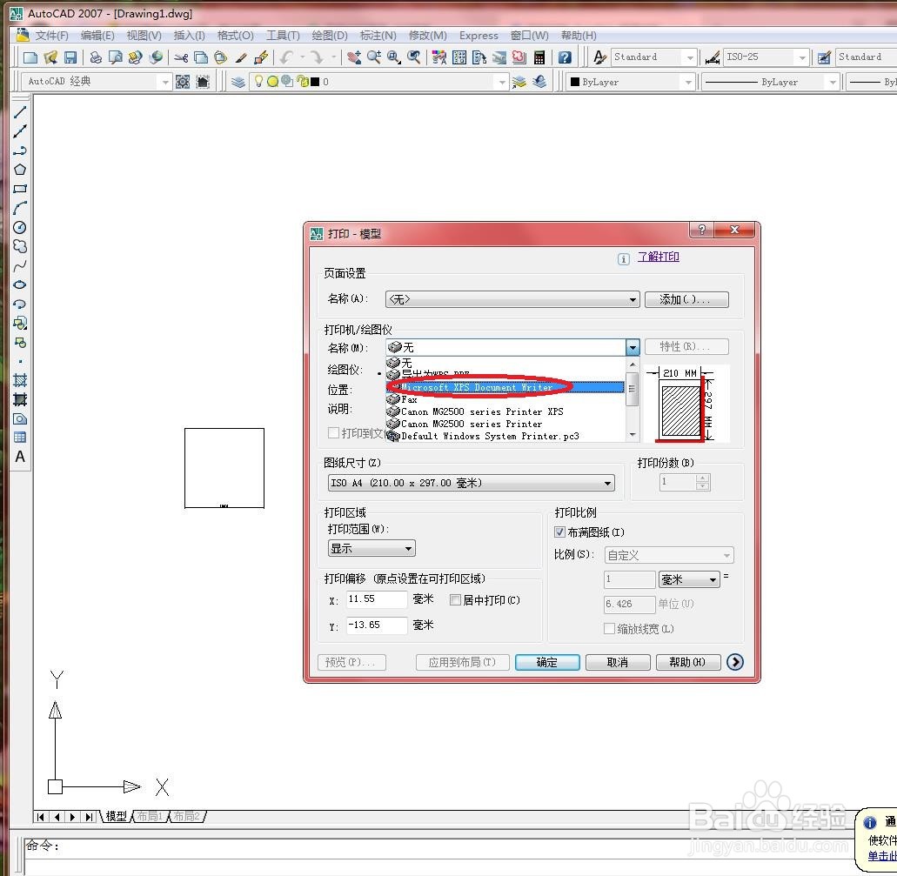Collapse the printer name dropdown arrow
897x876 pixels.
pyautogui.click(x=633, y=347)
